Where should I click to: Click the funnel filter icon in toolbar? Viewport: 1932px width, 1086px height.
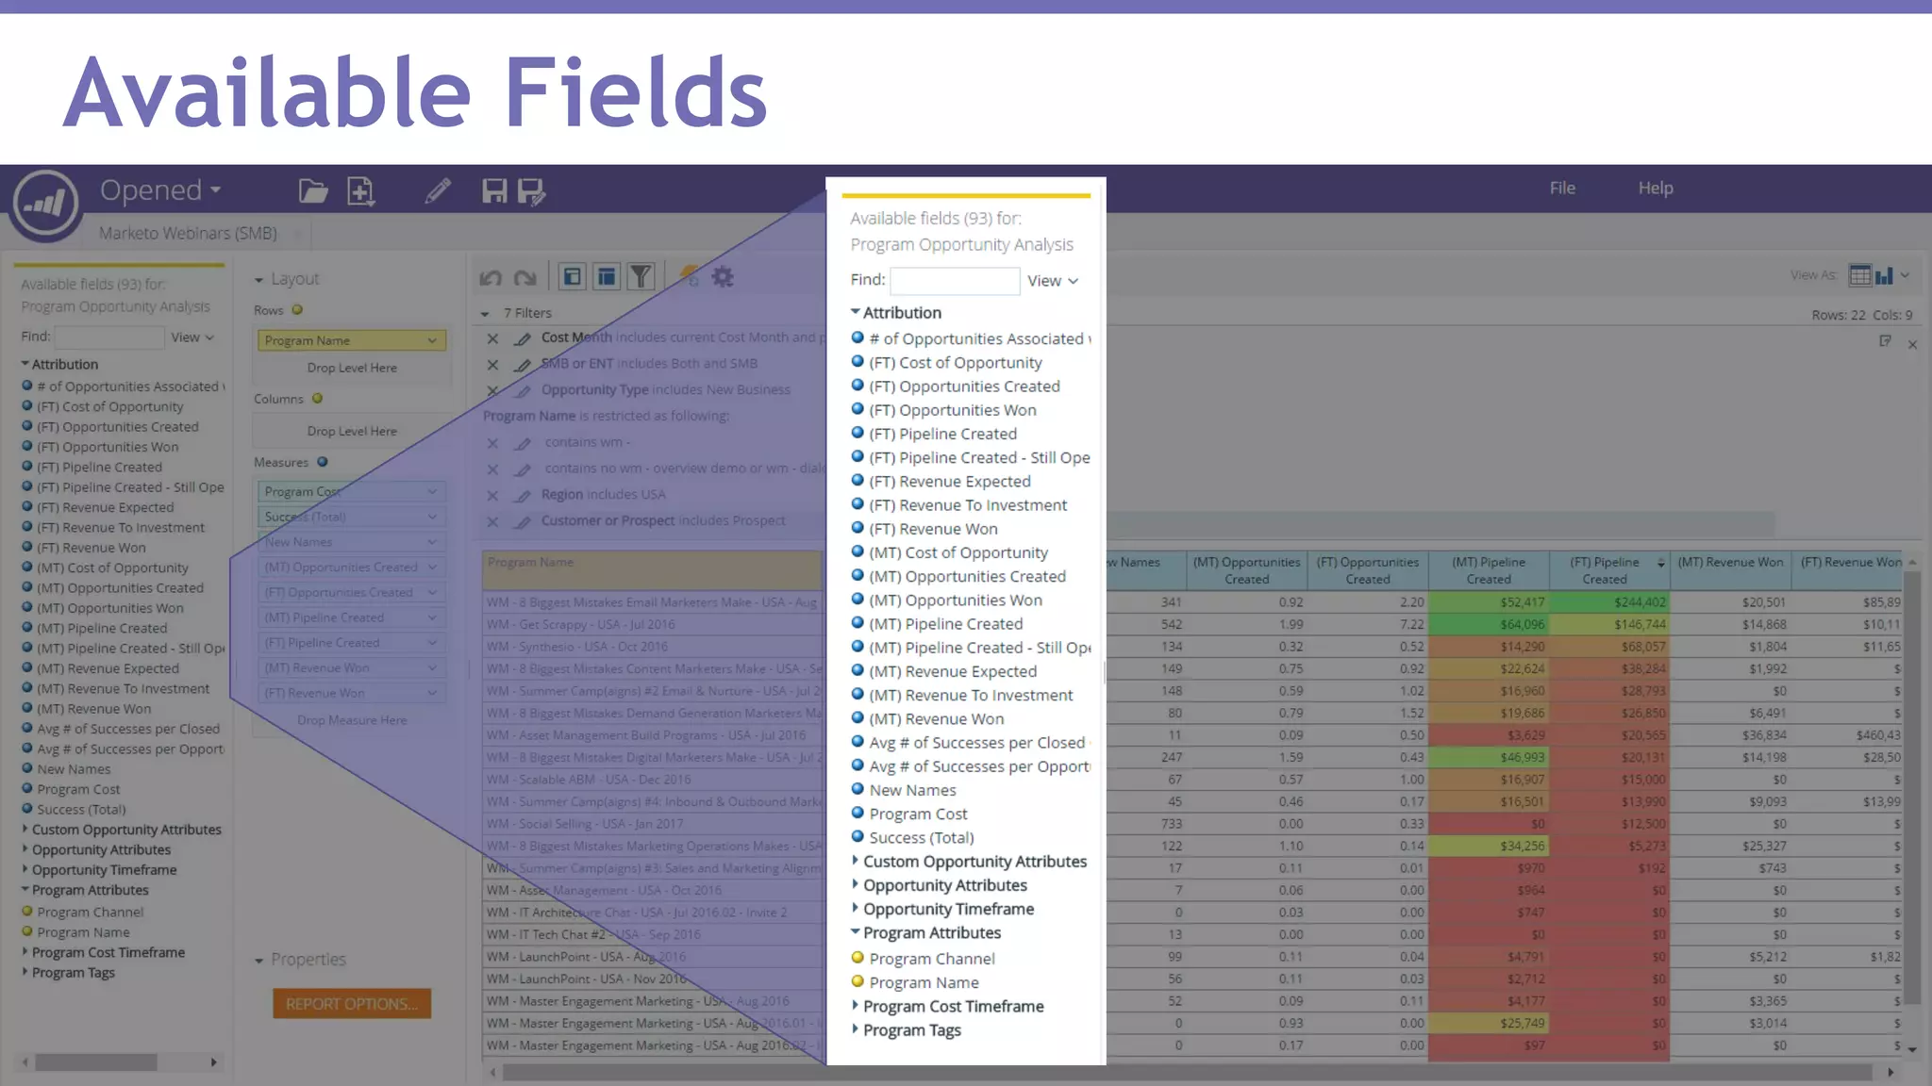click(641, 277)
